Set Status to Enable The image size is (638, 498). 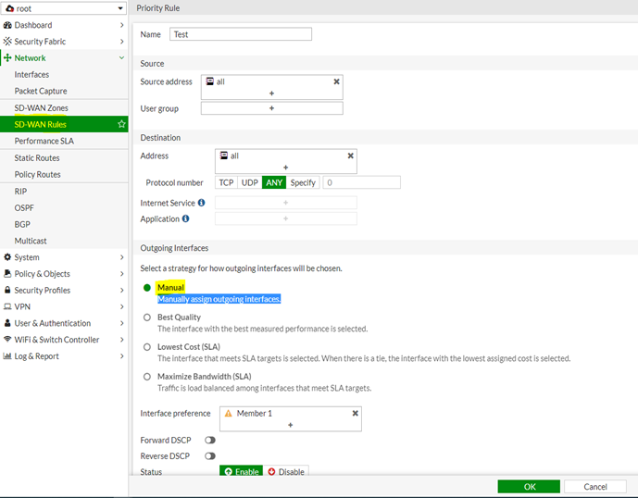click(242, 471)
